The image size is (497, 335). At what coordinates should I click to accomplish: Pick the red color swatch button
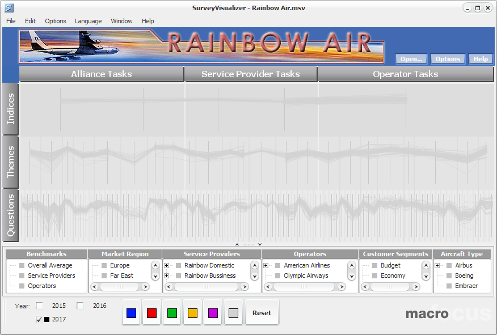click(x=152, y=313)
